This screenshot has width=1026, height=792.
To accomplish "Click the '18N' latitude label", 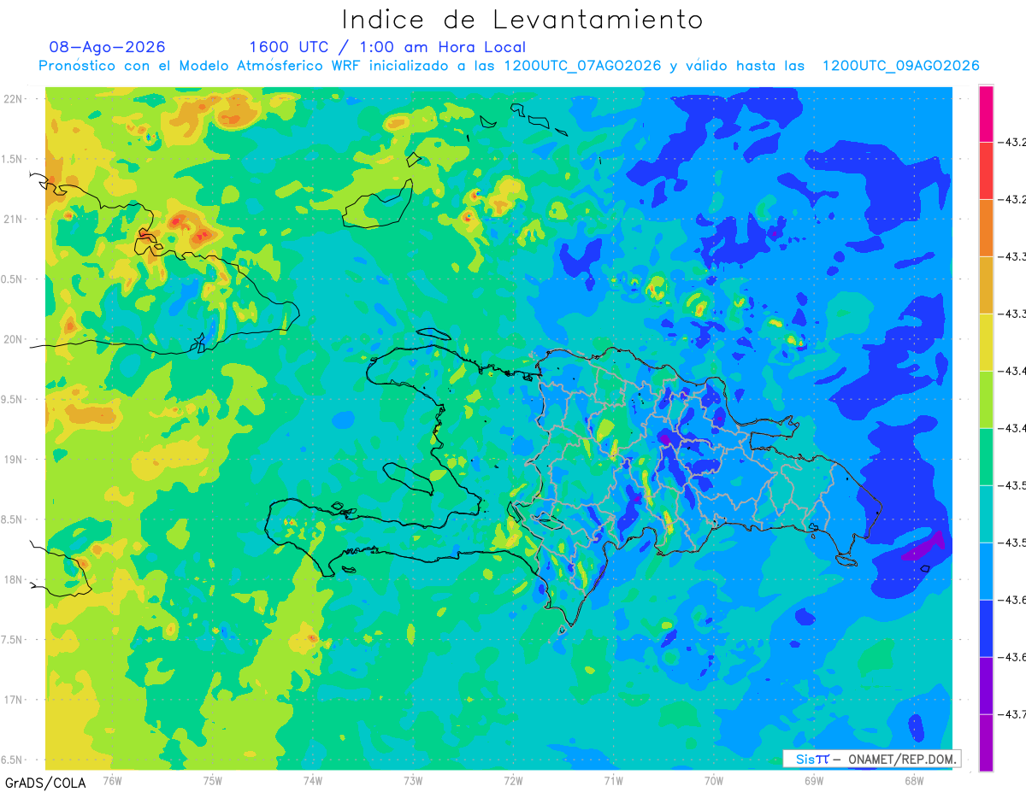I will point(13,580).
